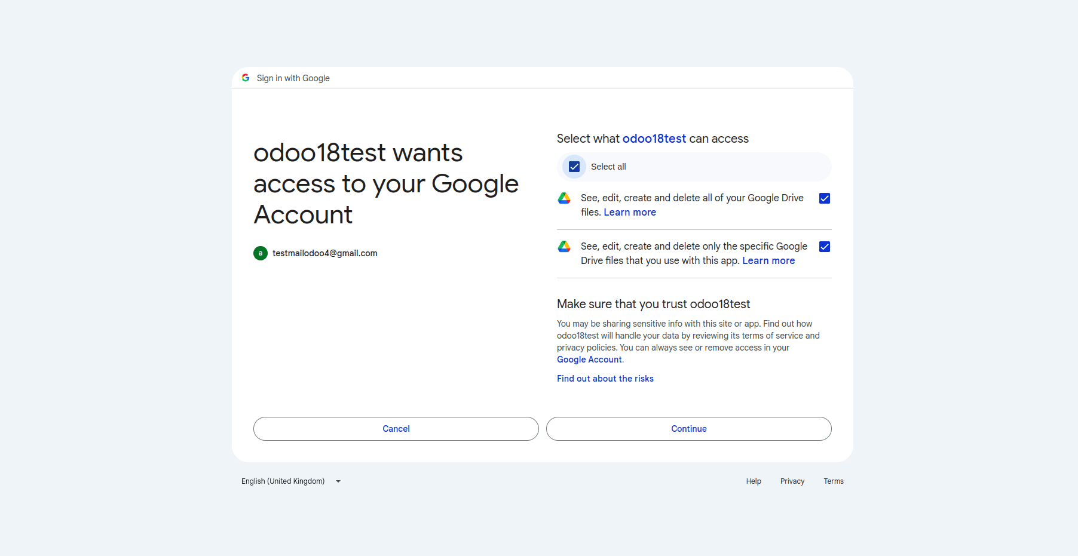
Task: Open the Terms footer link
Action: pyautogui.click(x=834, y=481)
